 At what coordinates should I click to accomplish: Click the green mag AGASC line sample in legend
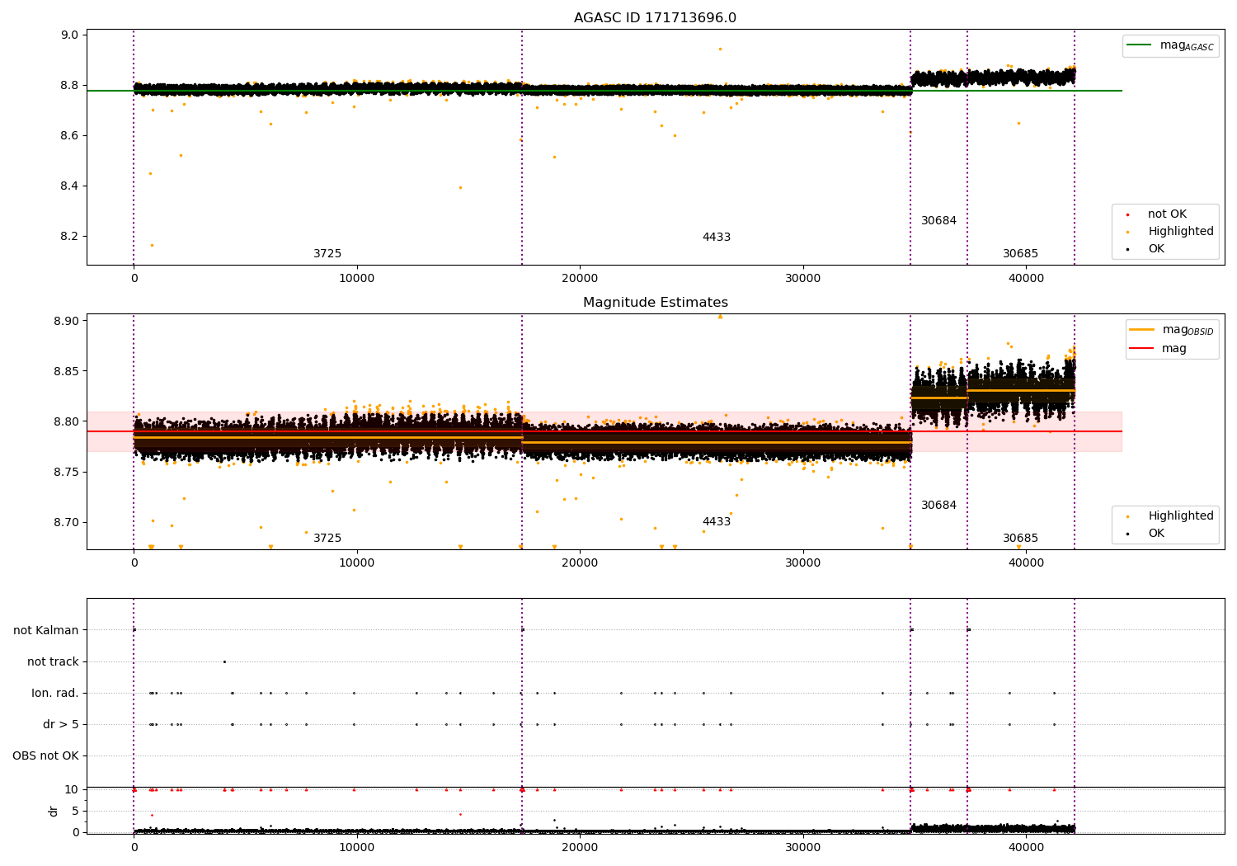tap(1140, 45)
